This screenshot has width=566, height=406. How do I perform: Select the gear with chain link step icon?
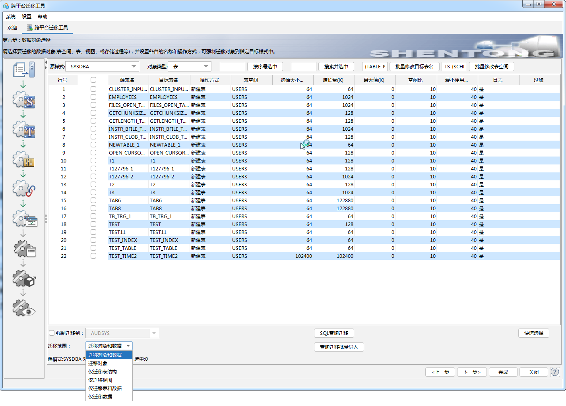pos(24,189)
